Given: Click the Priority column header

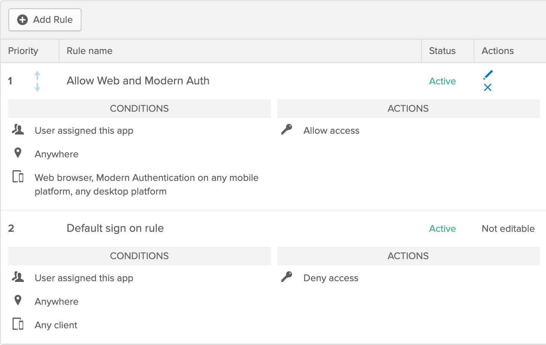Looking at the screenshot, I should pos(23,51).
